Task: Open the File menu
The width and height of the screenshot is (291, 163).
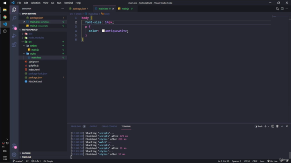Action: [x=19, y=3]
